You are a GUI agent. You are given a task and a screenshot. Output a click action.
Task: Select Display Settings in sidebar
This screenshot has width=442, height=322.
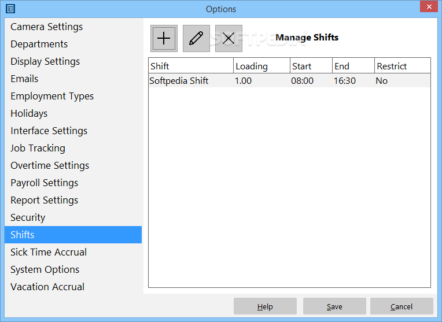(x=73, y=61)
